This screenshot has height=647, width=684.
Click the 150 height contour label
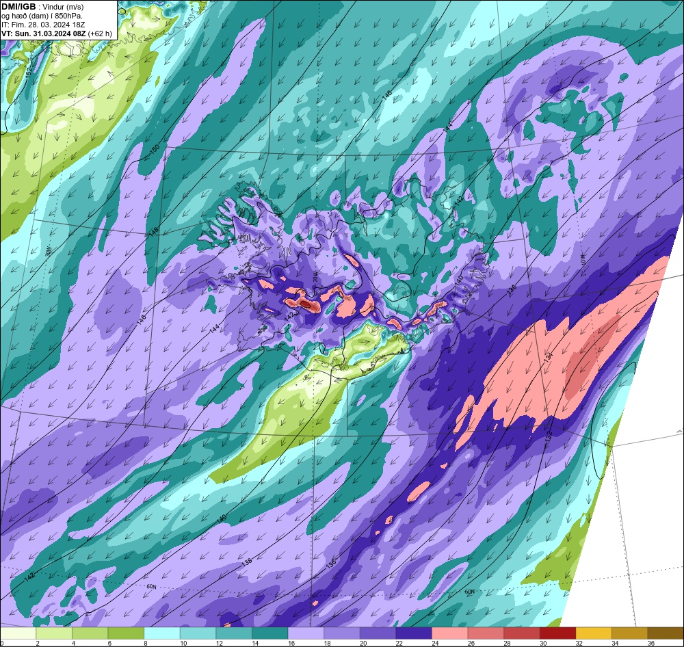pyautogui.click(x=155, y=150)
